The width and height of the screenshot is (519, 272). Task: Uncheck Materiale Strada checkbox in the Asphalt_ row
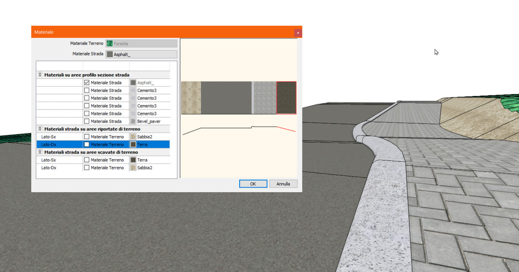pos(87,83)
